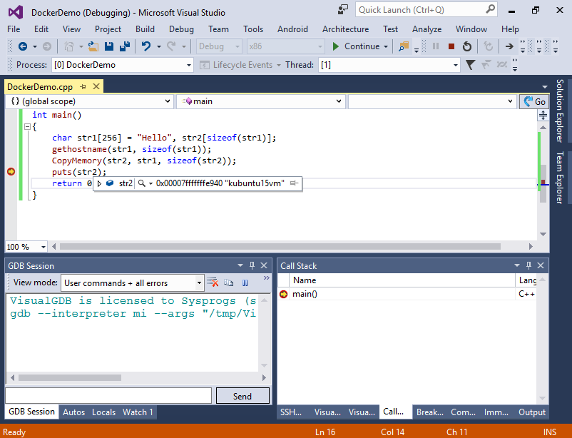Click the GDB Session horizontal scrollbar thumb
This screenshot has height=438, width=572.
[70, 378]
